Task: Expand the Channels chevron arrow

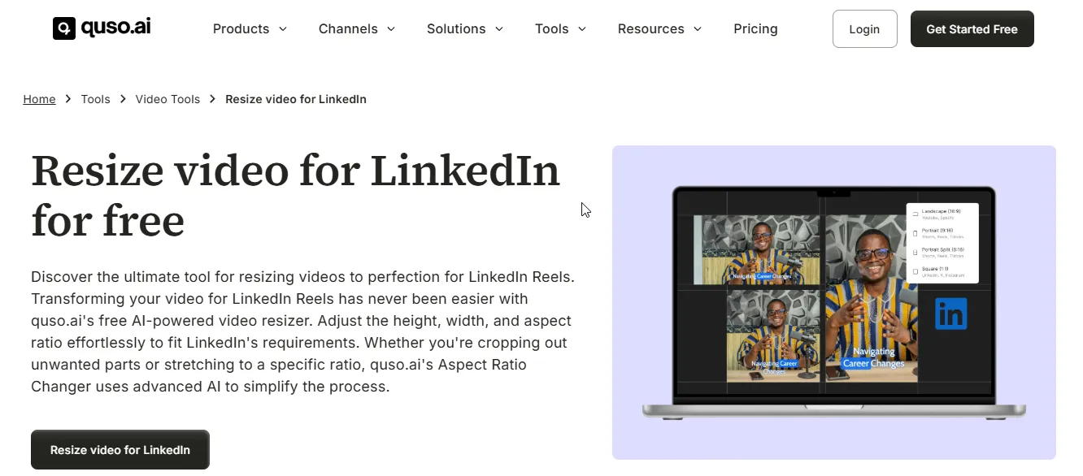Action: point(391,29)
